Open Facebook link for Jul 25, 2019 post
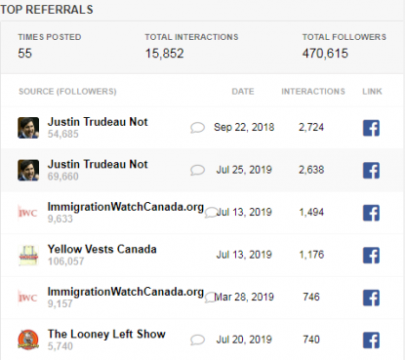The height and width of the screenshot is (360, 405). 371,171
